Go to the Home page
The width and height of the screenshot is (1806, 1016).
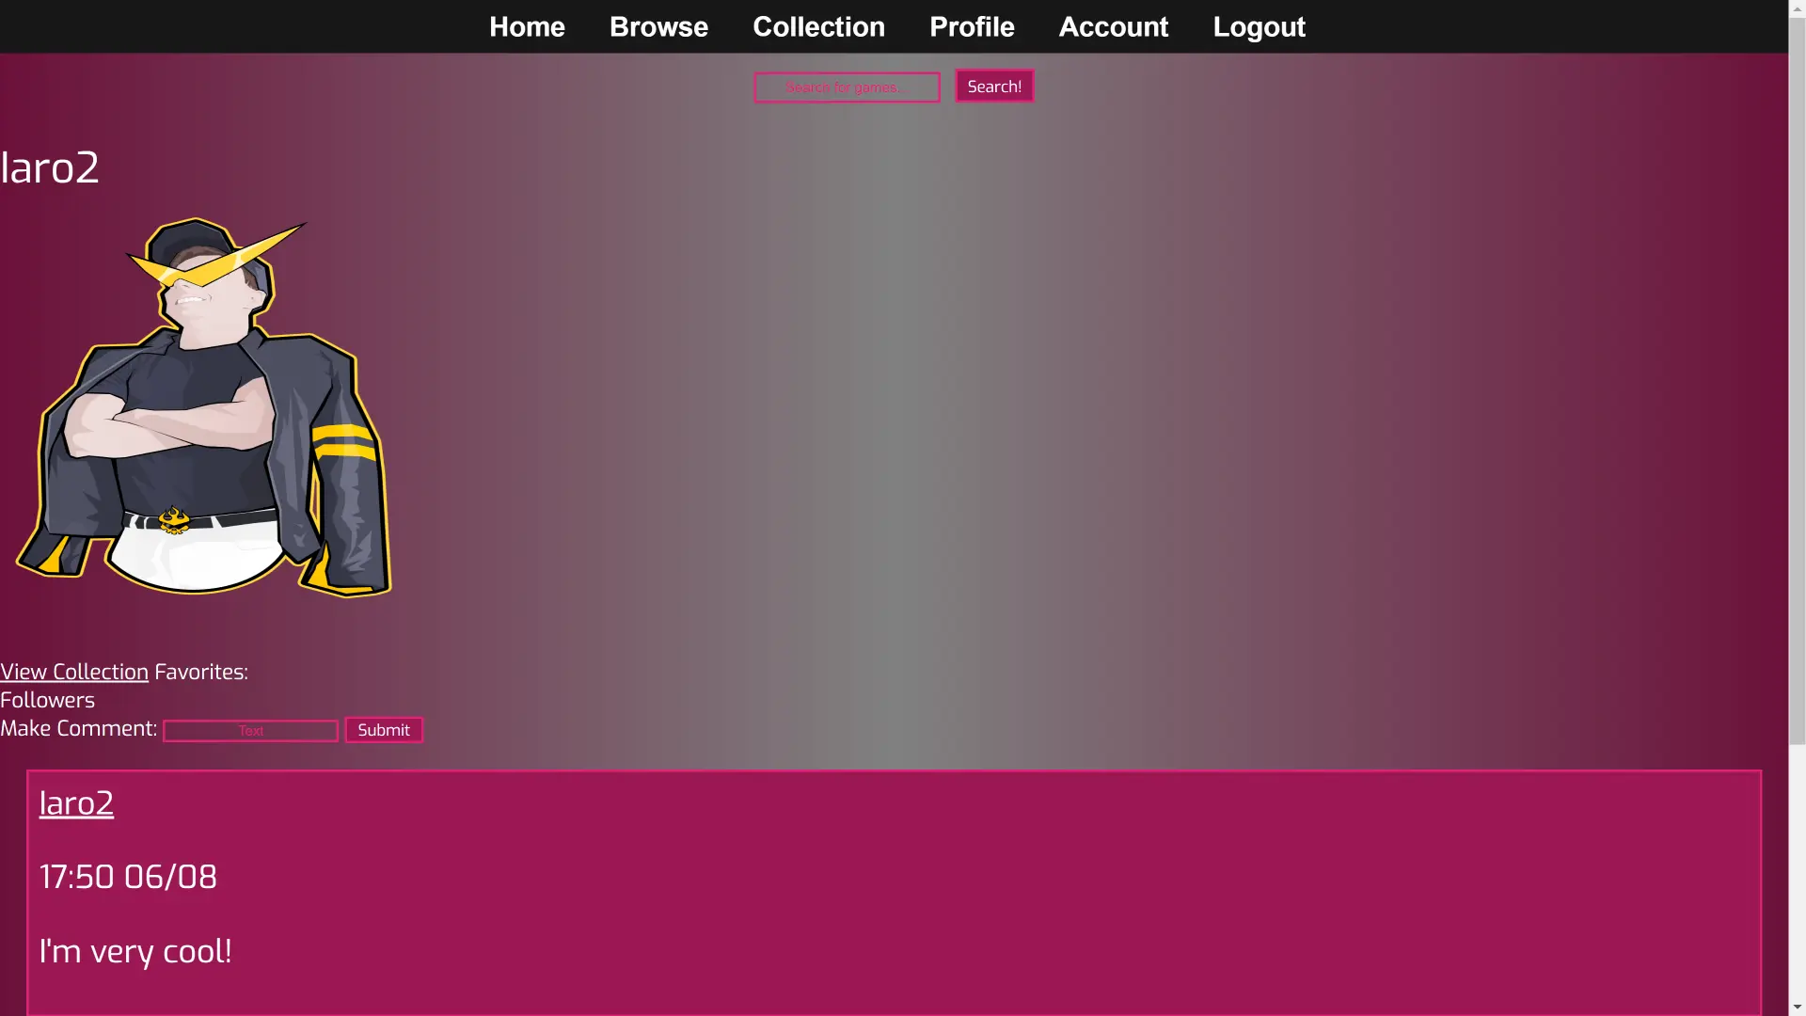(x=527, y=26)
